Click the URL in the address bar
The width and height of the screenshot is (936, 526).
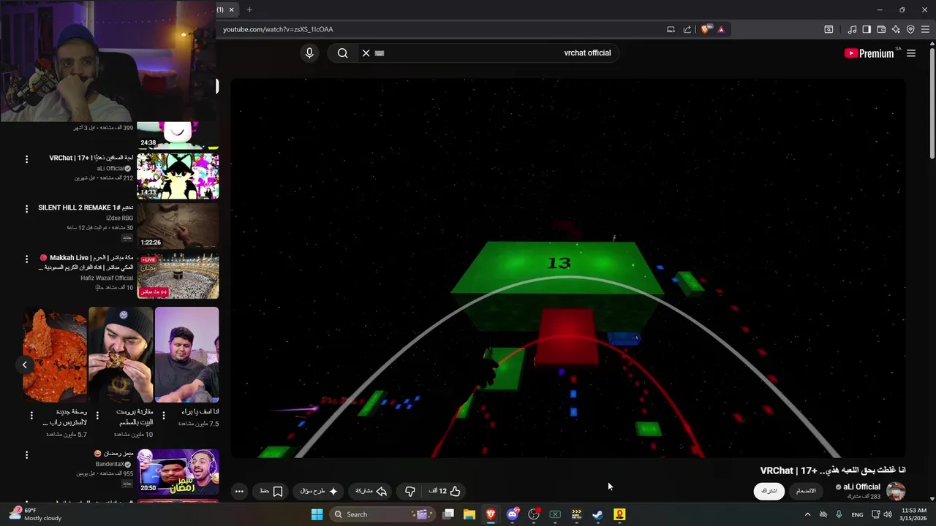pos(278,29)
